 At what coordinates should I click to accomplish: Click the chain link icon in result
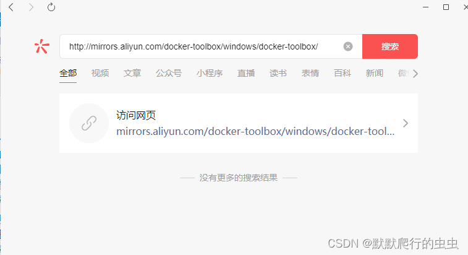tap(89, 123)
